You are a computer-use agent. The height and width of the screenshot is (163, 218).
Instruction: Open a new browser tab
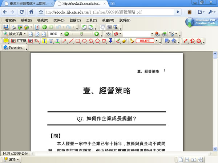(x=113, y=4)
